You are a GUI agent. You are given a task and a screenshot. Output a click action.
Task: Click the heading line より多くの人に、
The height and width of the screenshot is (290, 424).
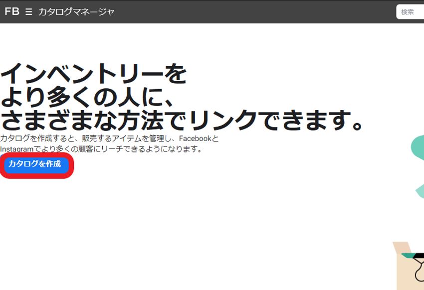(x=87, y=97)
